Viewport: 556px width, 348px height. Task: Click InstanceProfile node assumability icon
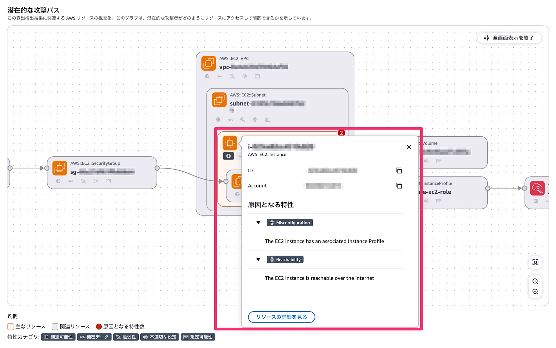click(439, 201)
